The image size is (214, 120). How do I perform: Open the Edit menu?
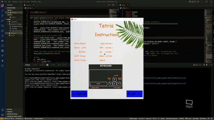[x=9, y=2]
